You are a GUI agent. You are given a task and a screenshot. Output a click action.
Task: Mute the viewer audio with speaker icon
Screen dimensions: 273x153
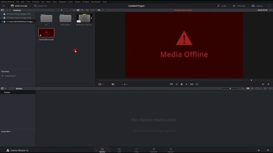tap(113, 84)
